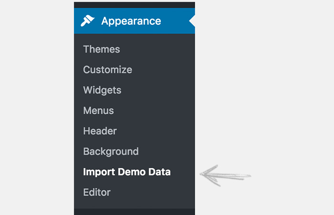Screen dimensions: 334x215
Task: Click the dark strip above Appearance
Action: tap(135, 5)
